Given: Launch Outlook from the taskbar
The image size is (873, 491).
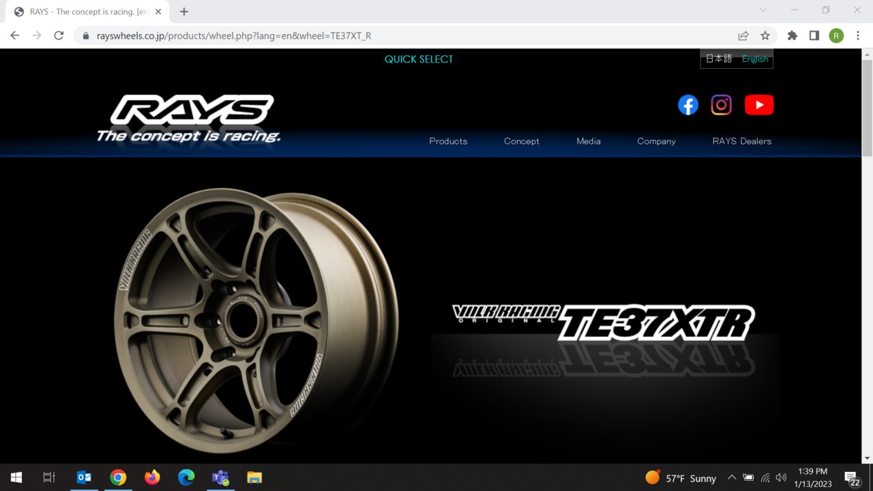Looking at the screenshot, I should coord(84,477).
